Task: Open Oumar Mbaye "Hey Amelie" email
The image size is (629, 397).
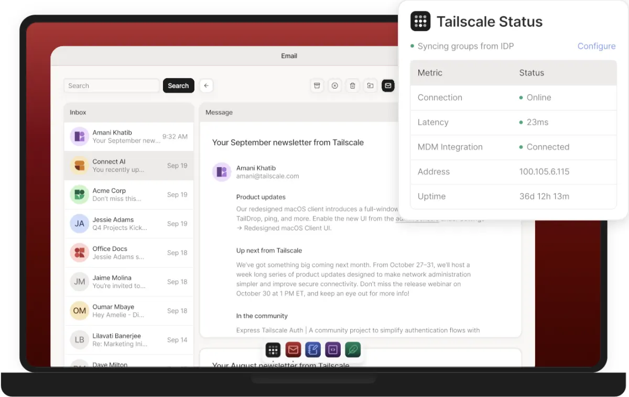Action: coord(129,311)
